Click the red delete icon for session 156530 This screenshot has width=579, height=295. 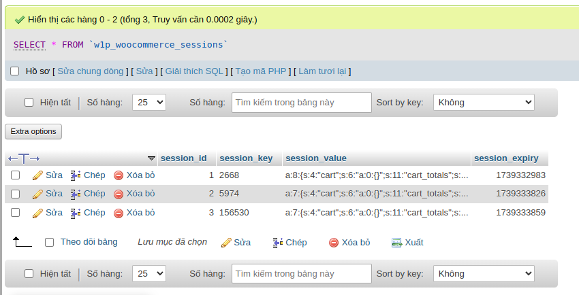tap(119, 213)
